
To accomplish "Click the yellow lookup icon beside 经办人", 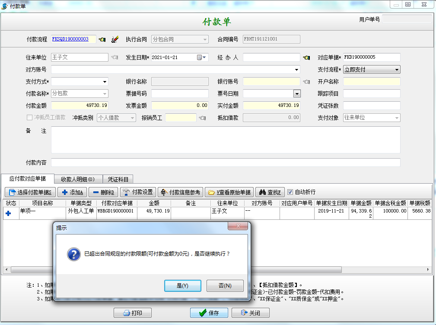I will coord(306,56).
